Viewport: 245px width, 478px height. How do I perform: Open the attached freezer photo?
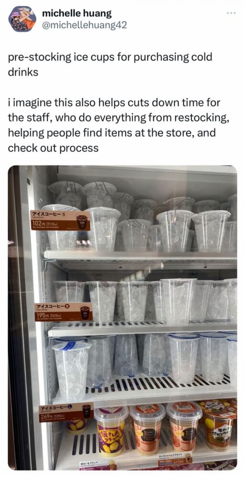coord(122,318)
